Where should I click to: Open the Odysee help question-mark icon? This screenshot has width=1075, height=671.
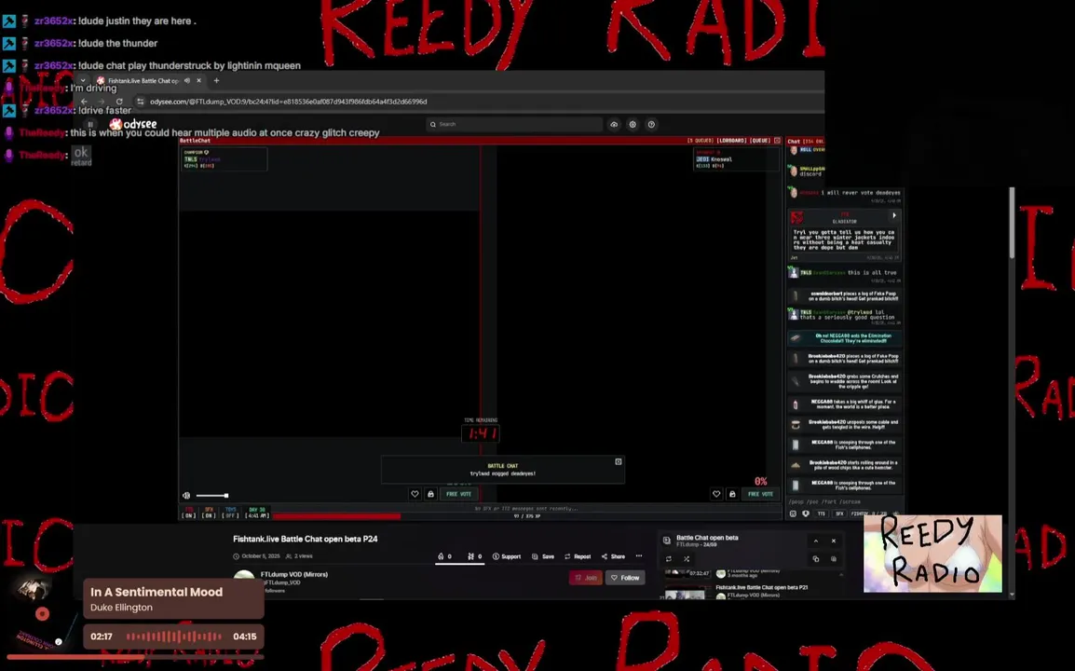651,124
